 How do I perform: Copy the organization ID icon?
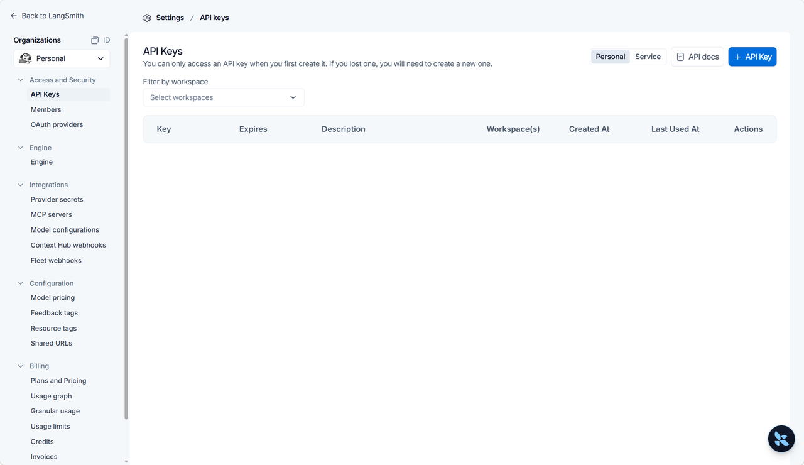point(95,40)
